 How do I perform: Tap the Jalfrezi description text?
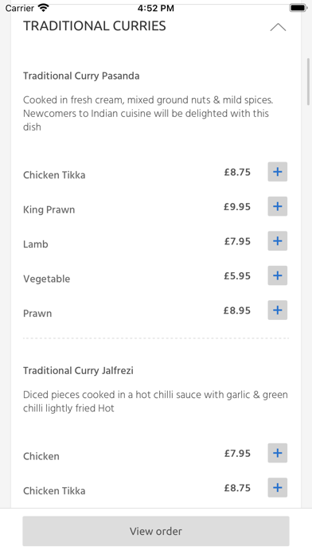155,401
